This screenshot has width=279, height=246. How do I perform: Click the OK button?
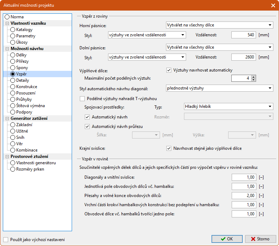point(226,239)
